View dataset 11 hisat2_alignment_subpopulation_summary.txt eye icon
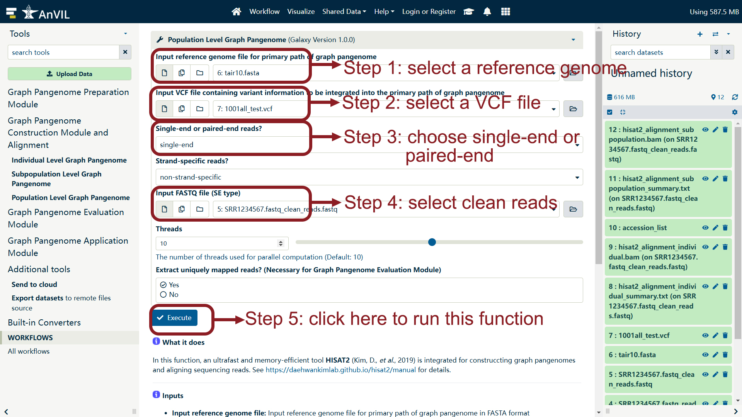This screenshot has width=742, height=417. 705,178
